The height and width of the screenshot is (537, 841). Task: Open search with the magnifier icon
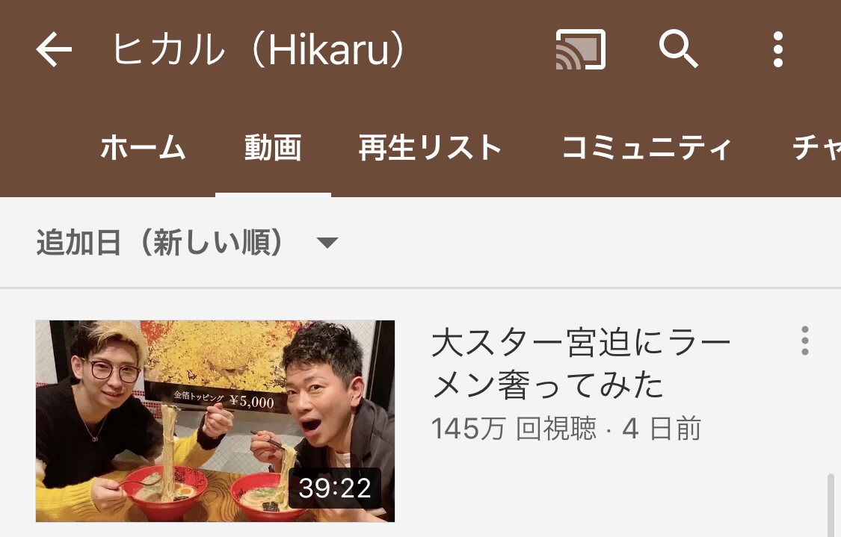[x=679, y=49]
